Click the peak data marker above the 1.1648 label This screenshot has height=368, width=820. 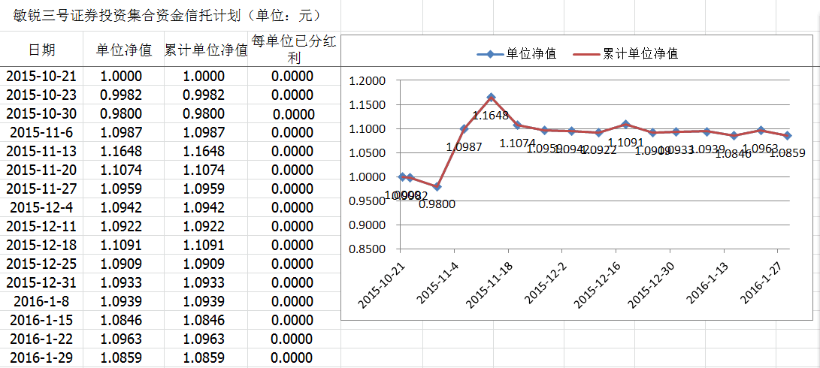pyautogui.click(x=491, y=97)
